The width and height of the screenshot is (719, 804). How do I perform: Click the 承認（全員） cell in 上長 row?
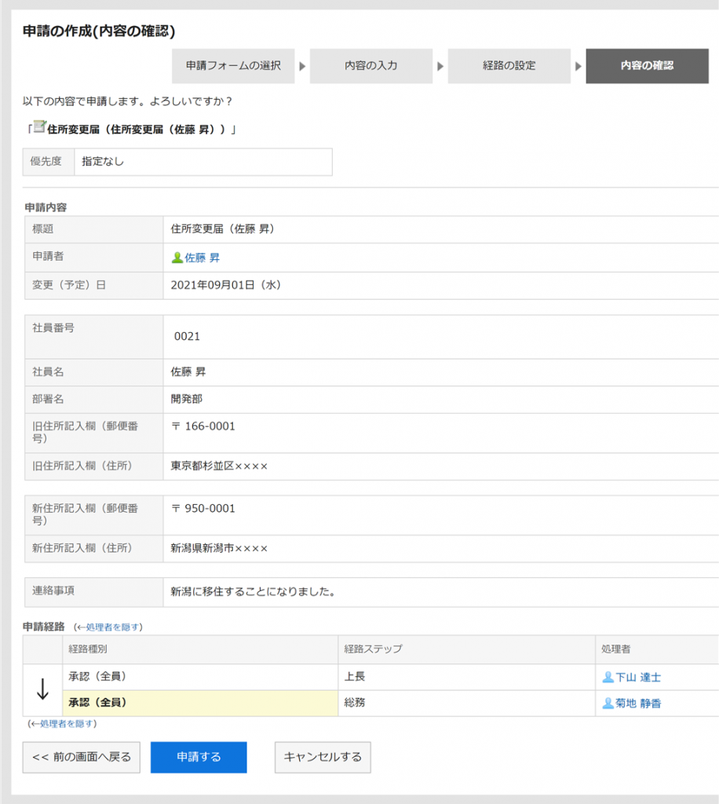[200, 677]
